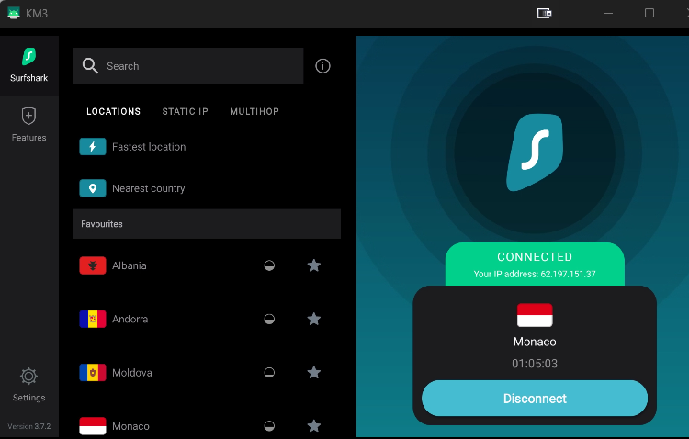Click the info circle icon
The width and height of the screenshot is (689, 439).
(322, 66)
